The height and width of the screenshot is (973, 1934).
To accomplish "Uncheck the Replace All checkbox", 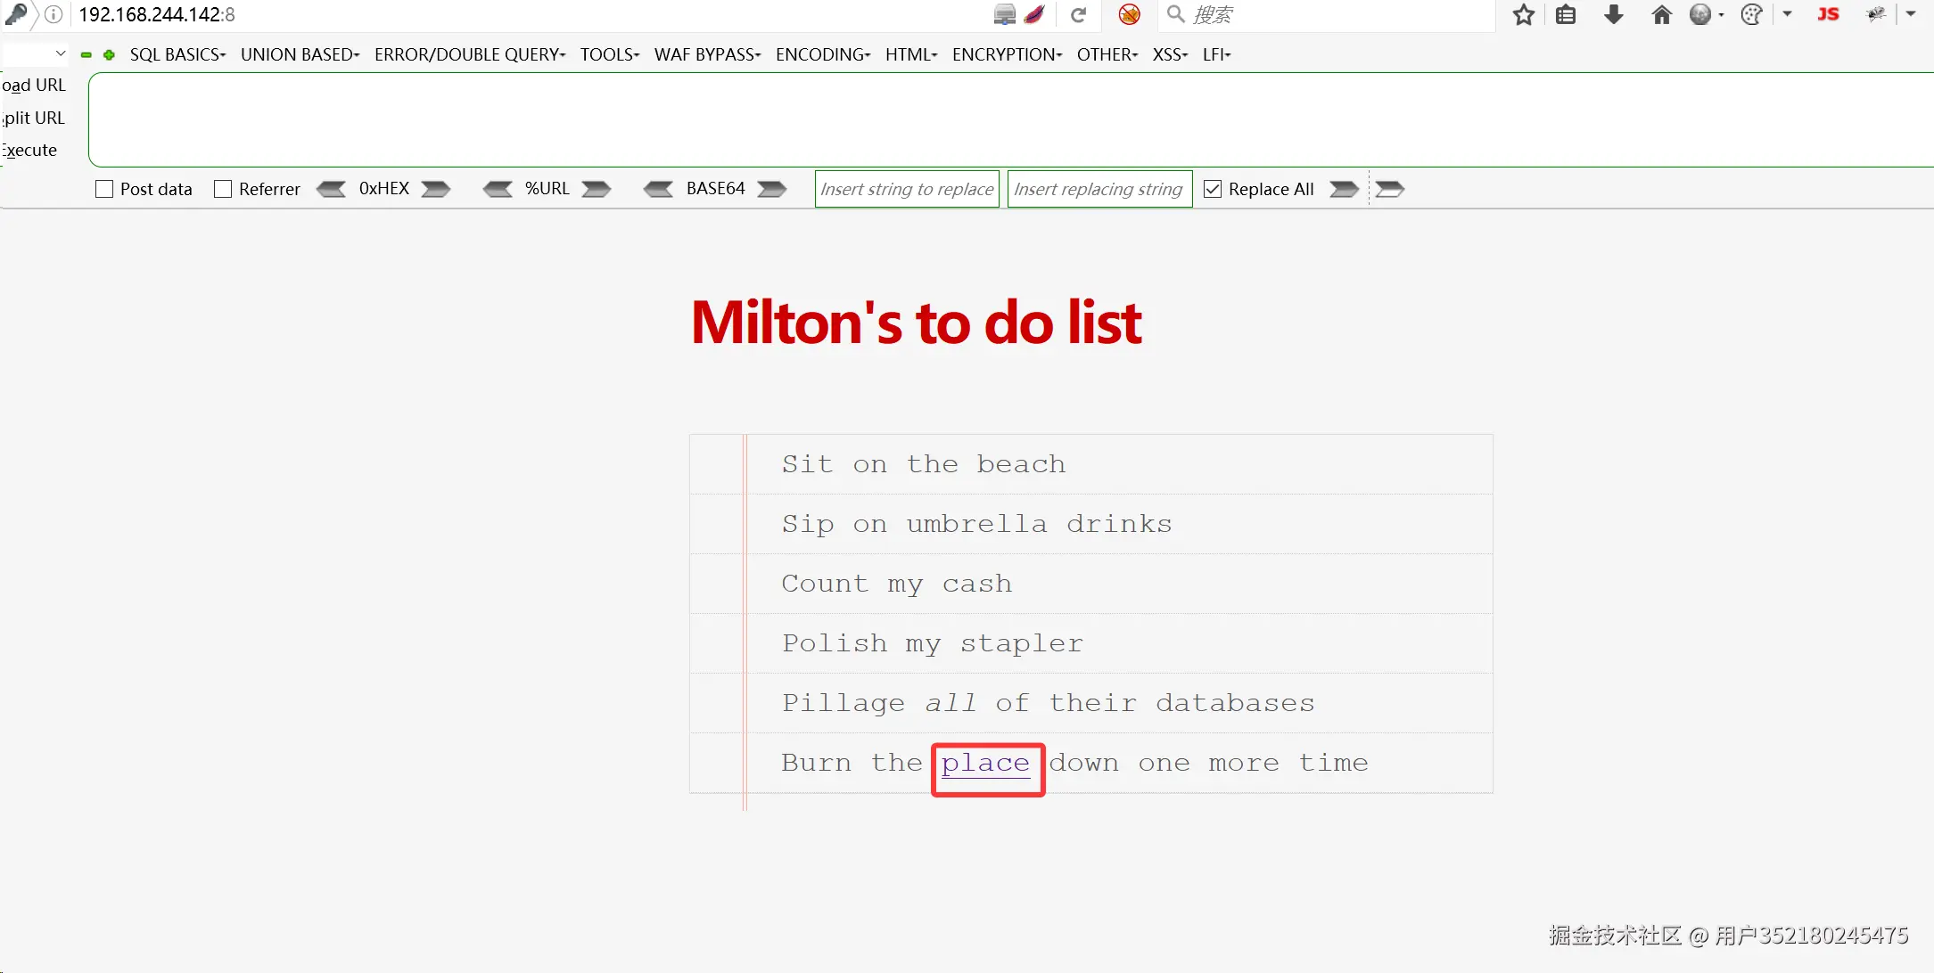I will pyautogui.click(x=1213, y=189).
